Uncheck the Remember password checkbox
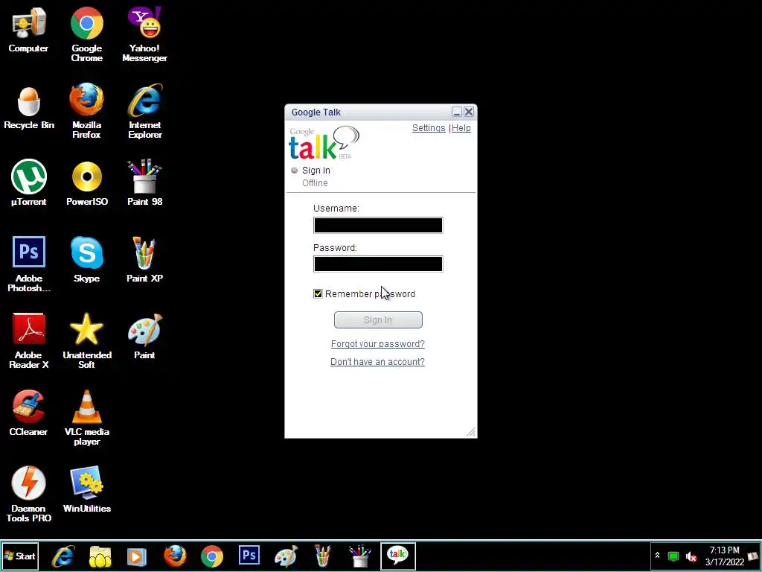Screen dimensions: 762x572 318,293
